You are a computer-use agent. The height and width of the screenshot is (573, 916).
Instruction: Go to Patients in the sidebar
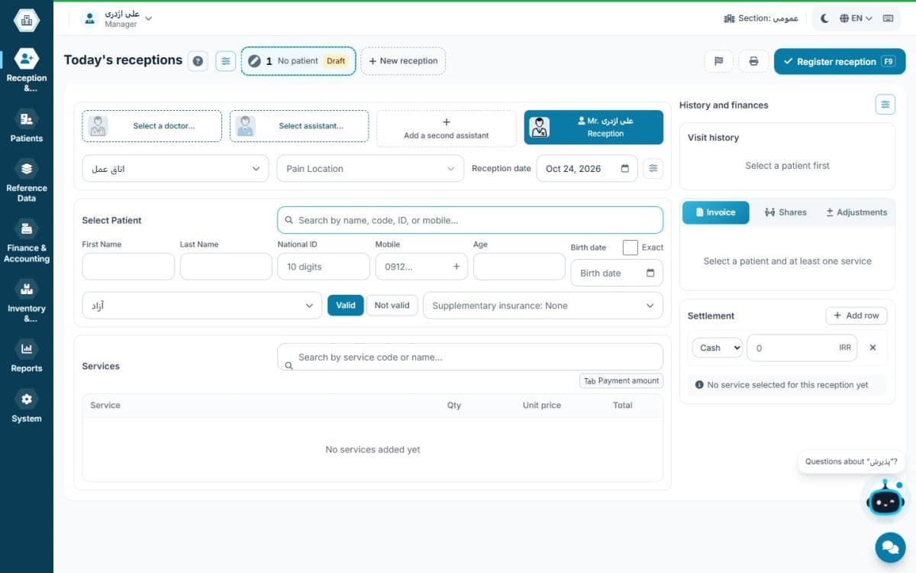tap(27, 126)
